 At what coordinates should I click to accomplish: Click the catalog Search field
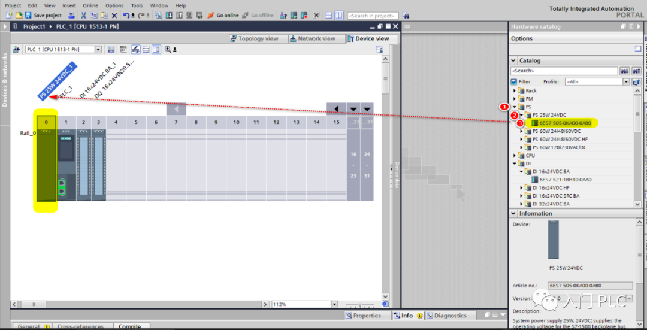coord(564,71)
